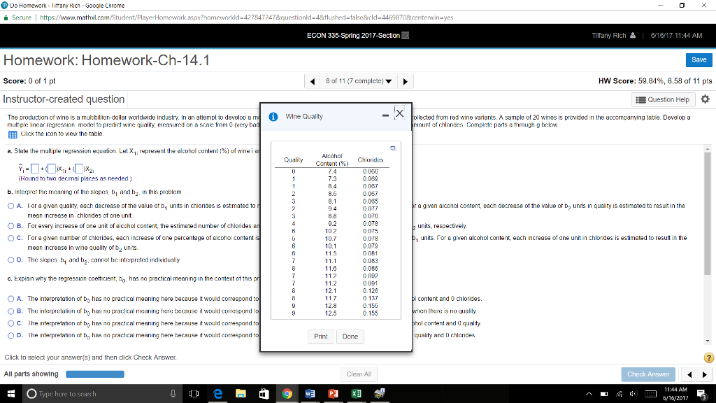Launch Google Chrome from the taskbar

tap(286, 393)
